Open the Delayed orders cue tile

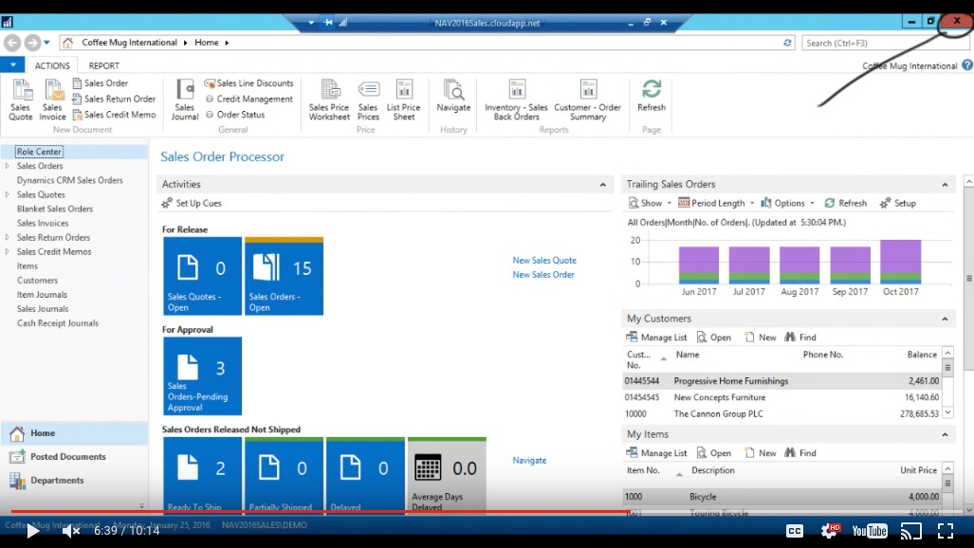365,475
